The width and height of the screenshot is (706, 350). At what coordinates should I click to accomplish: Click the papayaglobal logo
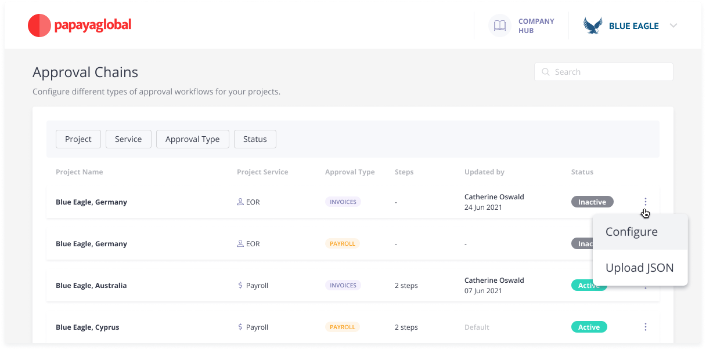(x=80, y=25)
